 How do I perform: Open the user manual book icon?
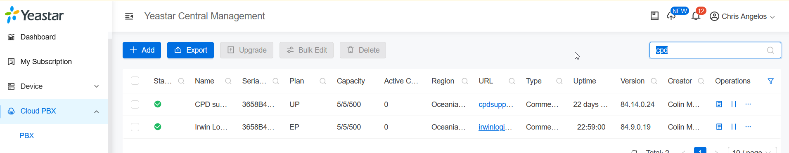click(x=654, y=16)
